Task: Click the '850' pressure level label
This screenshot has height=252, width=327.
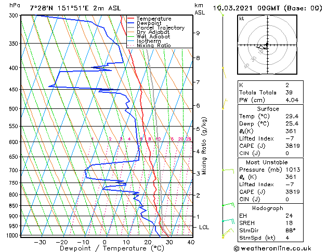Action: [x=15, y=206]
